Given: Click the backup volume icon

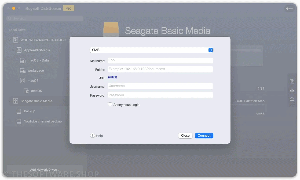Looking at the screenshot, I should 19,111.
